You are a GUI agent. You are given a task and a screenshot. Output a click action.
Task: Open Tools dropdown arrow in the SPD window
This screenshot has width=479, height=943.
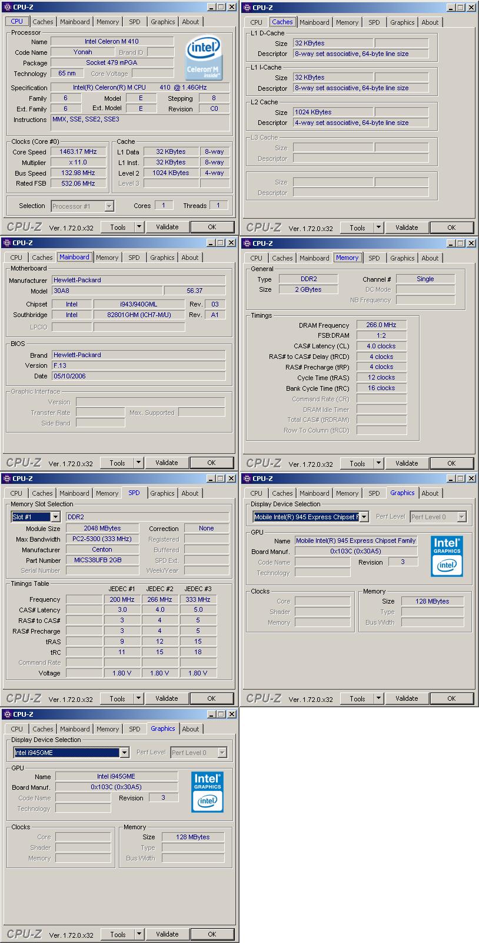coord(138,698)
